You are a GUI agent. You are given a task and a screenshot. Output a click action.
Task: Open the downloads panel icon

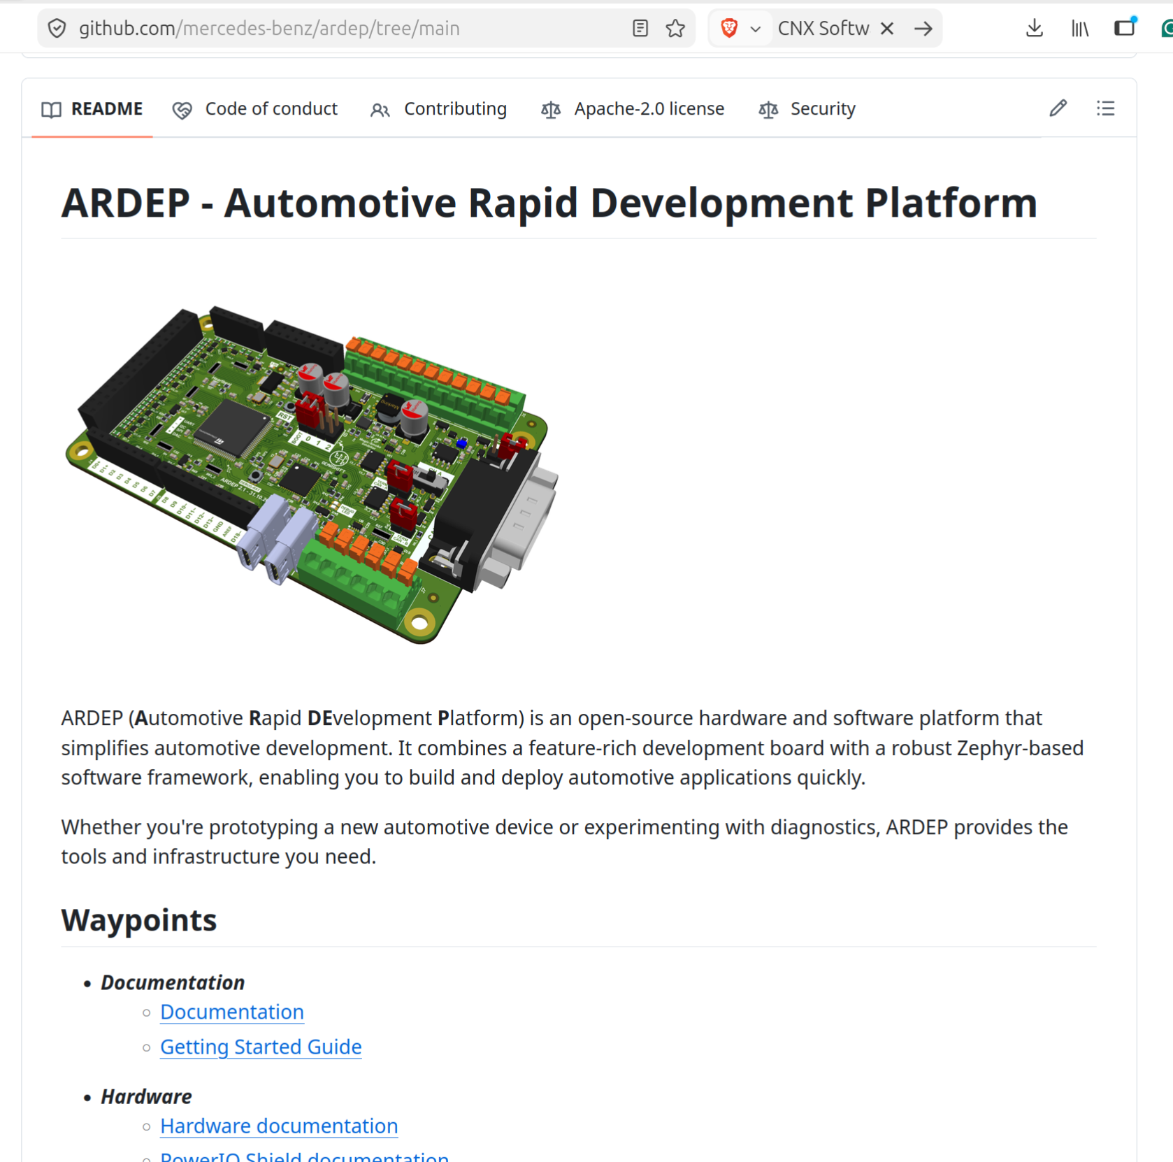(x=1035, y=29)
